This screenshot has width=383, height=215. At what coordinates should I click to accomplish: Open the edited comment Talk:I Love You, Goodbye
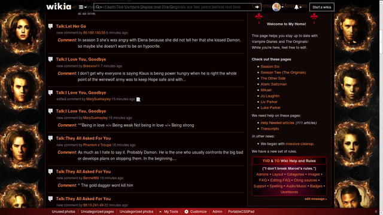81,93
